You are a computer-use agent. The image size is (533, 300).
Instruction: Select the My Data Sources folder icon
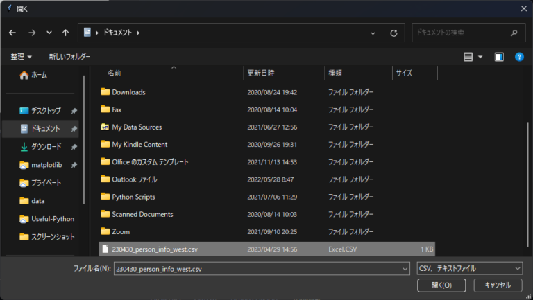[x=105, y=127]
